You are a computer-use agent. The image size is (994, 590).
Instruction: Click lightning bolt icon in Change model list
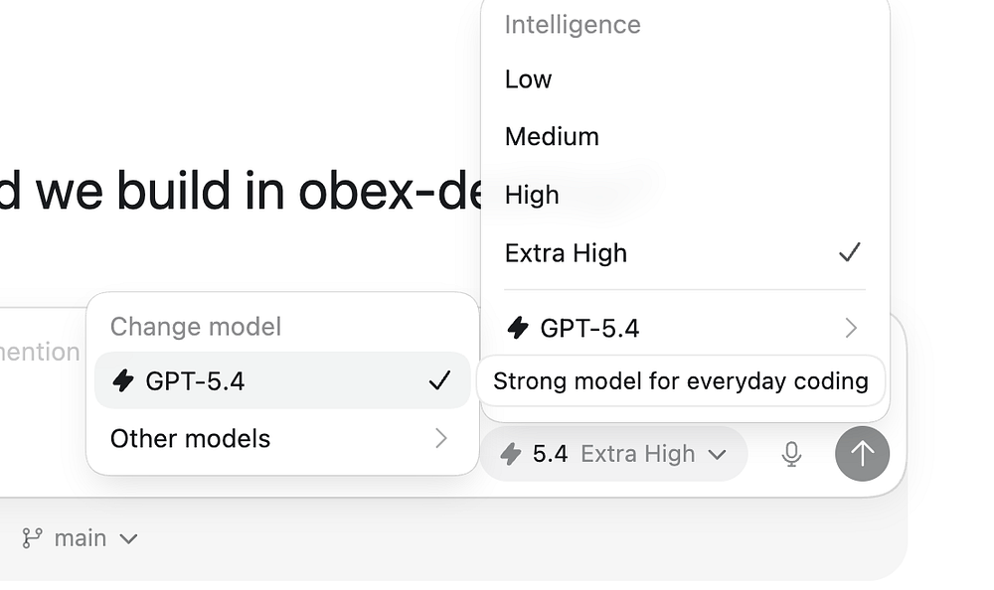pyautogui.click(x=123, y=380)
